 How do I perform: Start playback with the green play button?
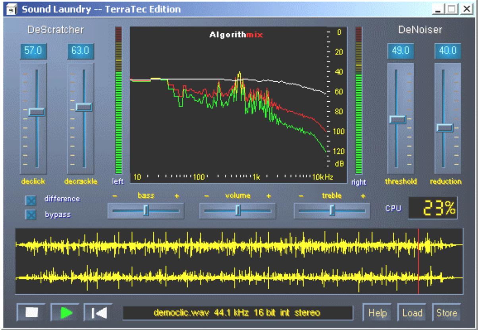pyautogui.click(x=65, y=313)
